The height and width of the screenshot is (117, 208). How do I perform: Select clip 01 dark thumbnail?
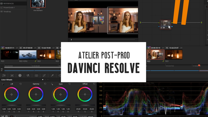(x=10, y=55)
